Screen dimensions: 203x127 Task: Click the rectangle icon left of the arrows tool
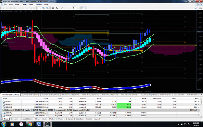click(x=53, y=8)
